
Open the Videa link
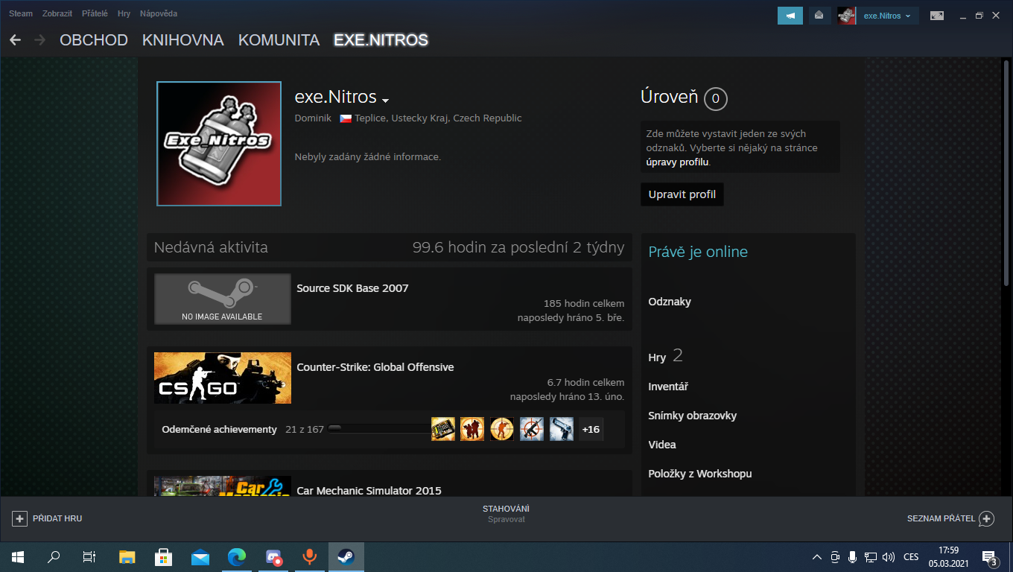tap(662, 445)
